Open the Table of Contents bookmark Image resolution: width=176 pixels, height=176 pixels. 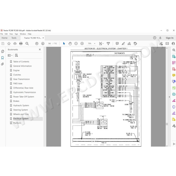tap(21, 62)
